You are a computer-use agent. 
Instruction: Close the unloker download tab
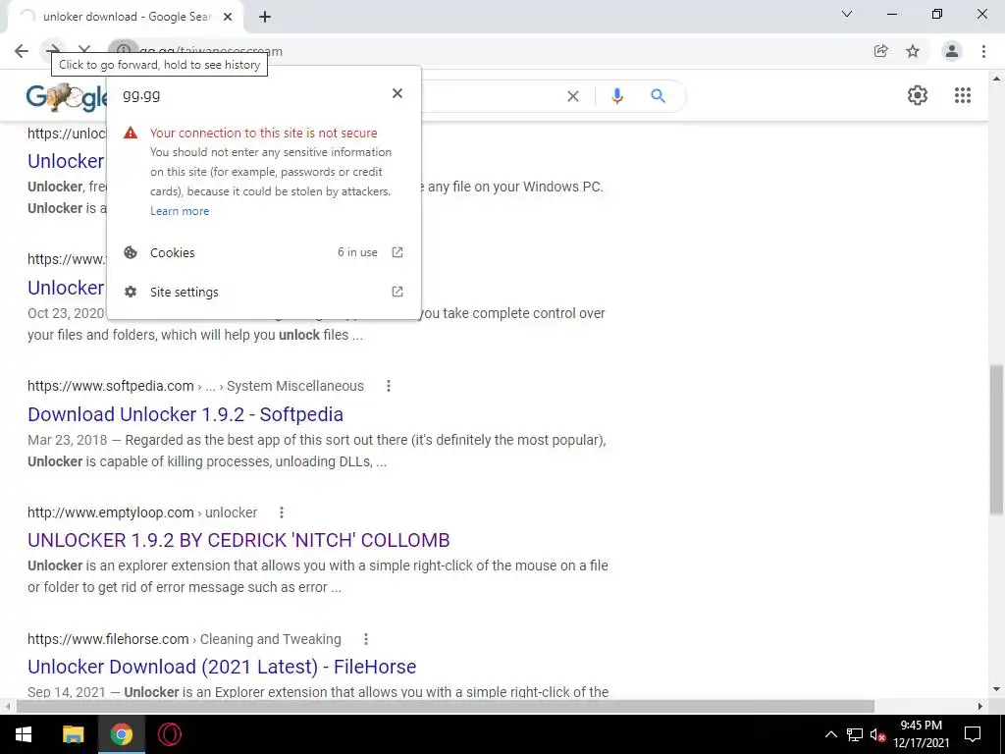[x=228, y=18]
